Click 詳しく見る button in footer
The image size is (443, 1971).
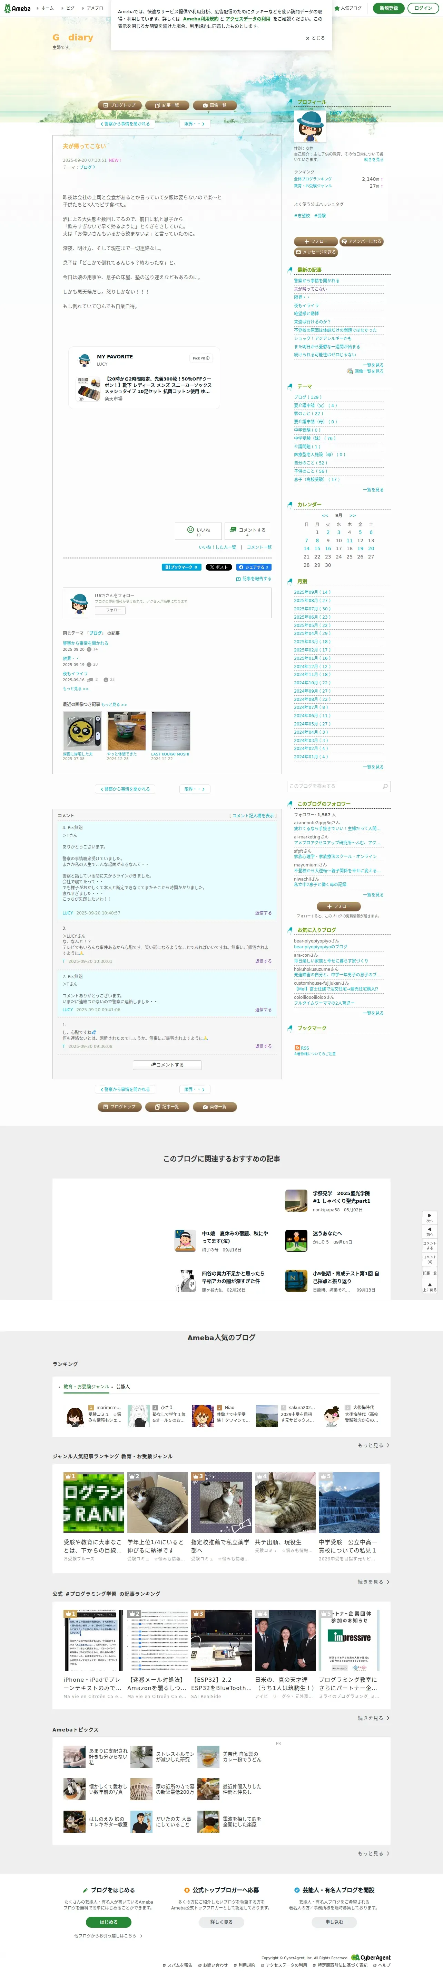pyautogui.click(x=221, y=1922)
